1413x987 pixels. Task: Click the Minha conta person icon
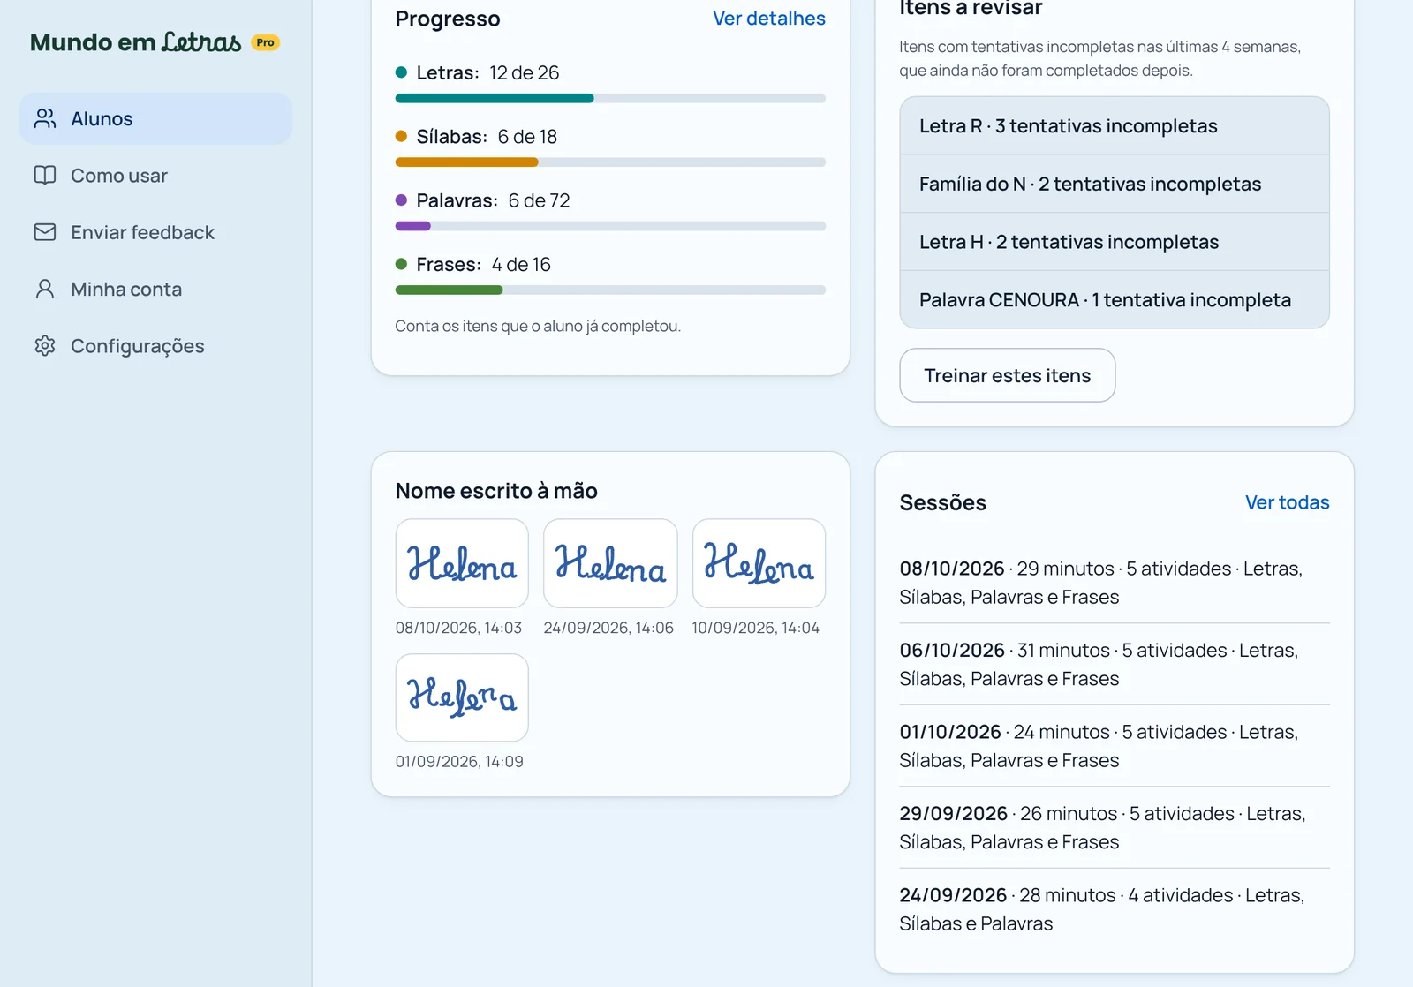coord(45,289)
